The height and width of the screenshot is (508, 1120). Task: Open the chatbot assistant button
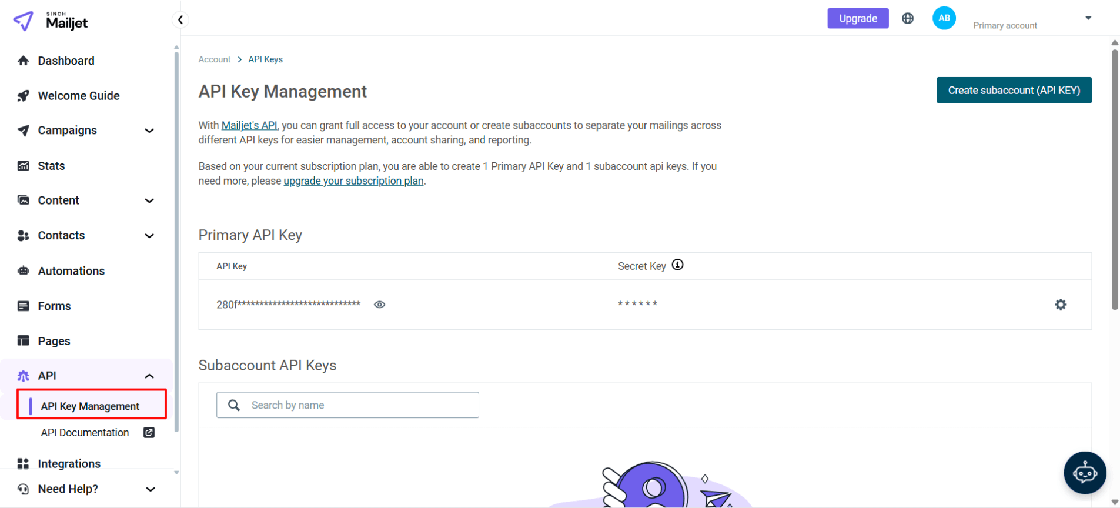(x=1085, y=473)
